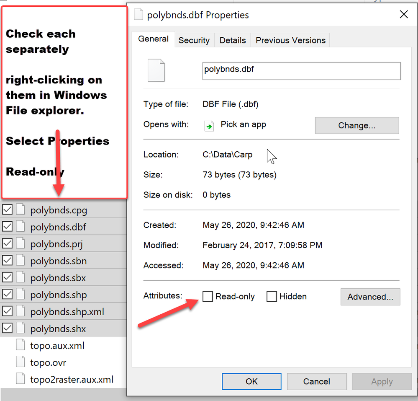Open the Previous Versions tab

point(290,40)
